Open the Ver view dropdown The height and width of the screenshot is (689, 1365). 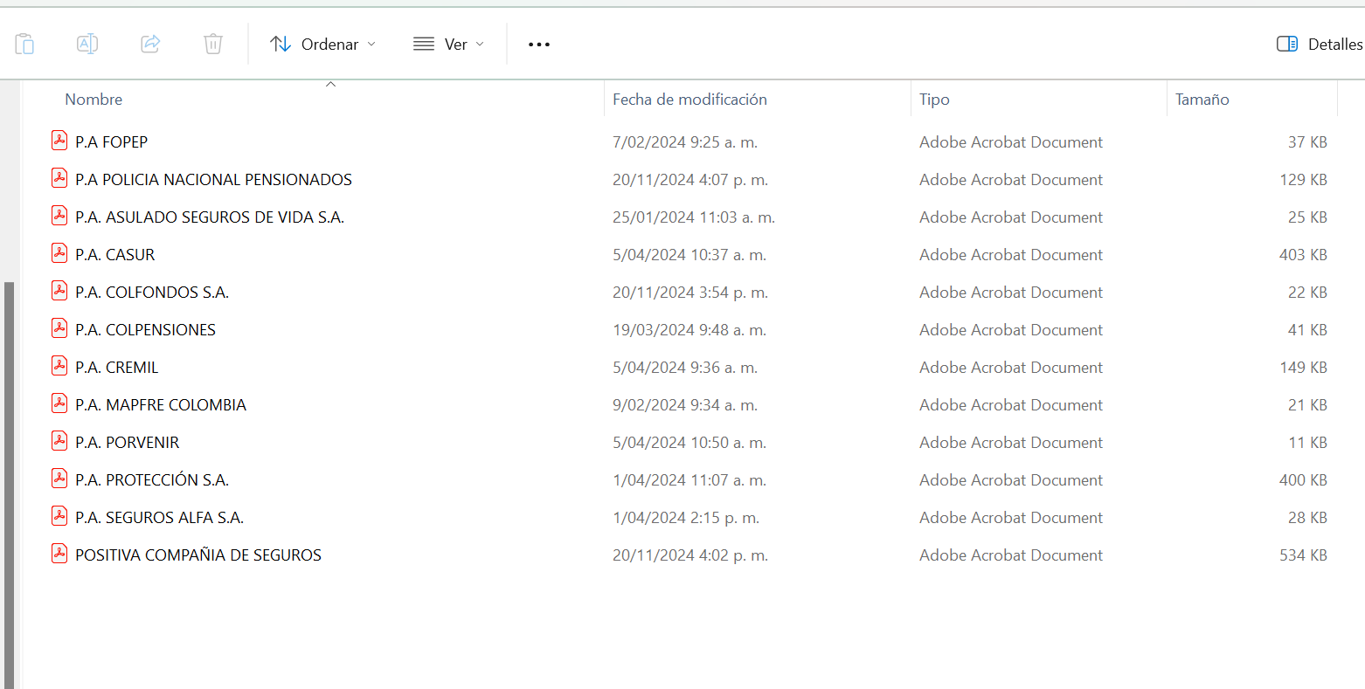click(x=448, y=44)
